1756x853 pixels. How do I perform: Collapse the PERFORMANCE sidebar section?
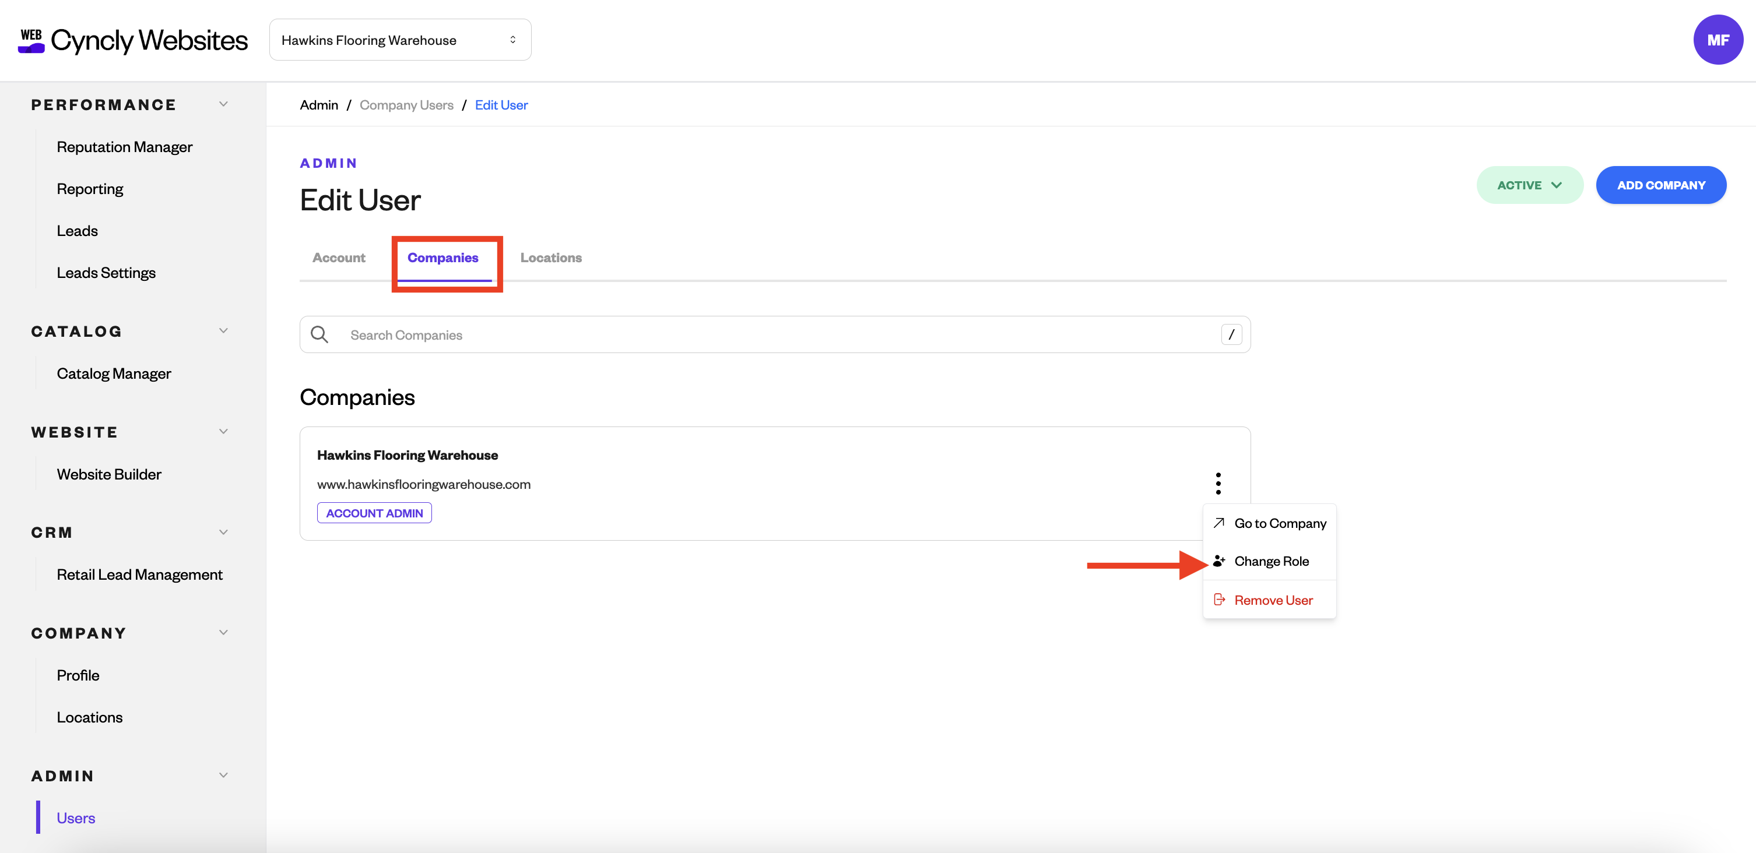(x=223, y=104)
